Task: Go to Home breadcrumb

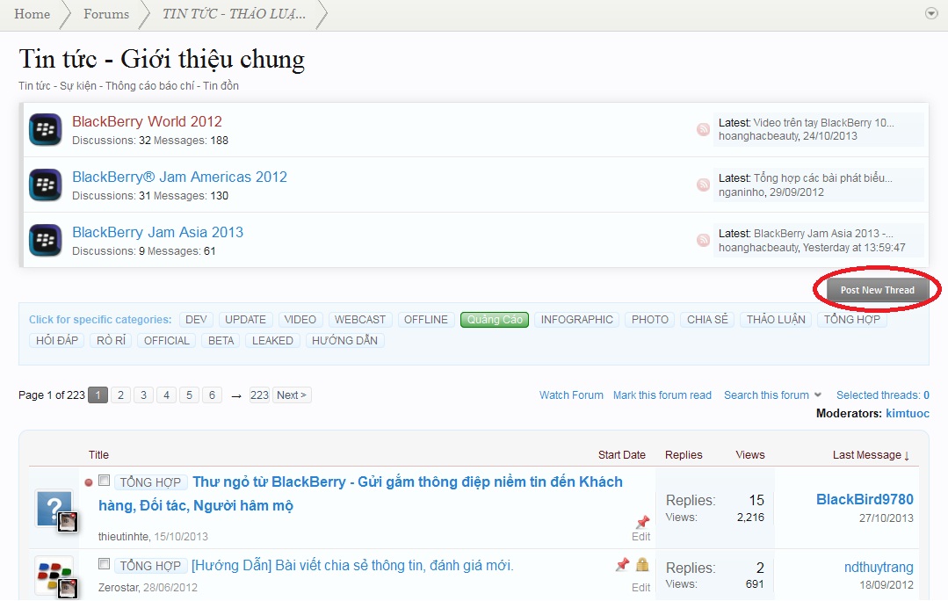Action: (32, 14)
